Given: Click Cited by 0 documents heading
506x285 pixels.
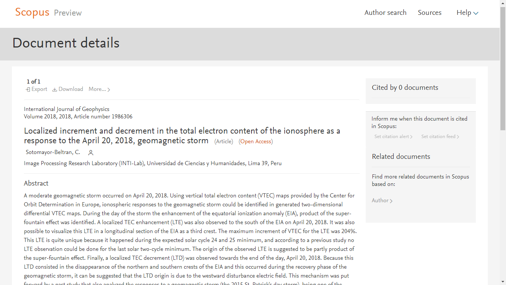Looking at the screenshot, I should [405, 88].
